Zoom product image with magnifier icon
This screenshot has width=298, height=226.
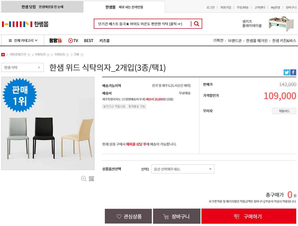point(84,179)
